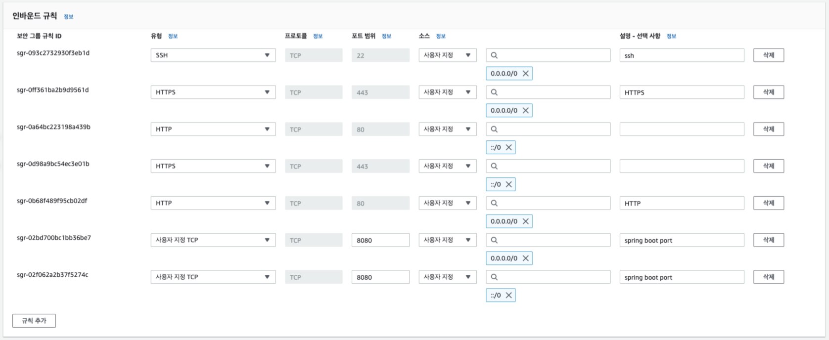Open 정보 link next to 유형 header

[x=173, y=36]
